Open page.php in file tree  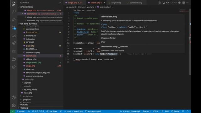[x=30, y=46]
